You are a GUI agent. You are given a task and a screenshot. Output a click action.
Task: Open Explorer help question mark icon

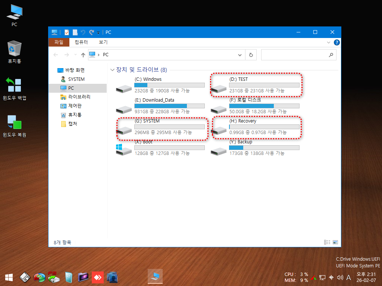pyautogui.click(x=337, y=42)
